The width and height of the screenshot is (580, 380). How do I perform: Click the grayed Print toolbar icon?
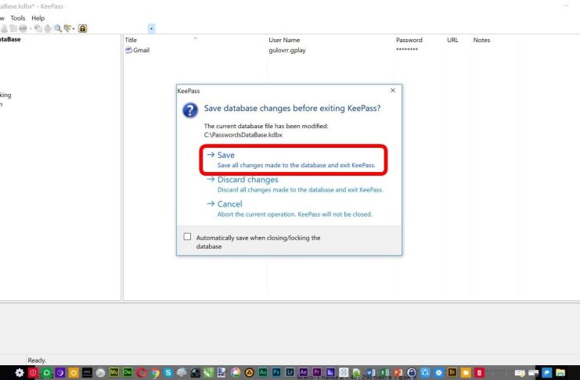point(48,28)
